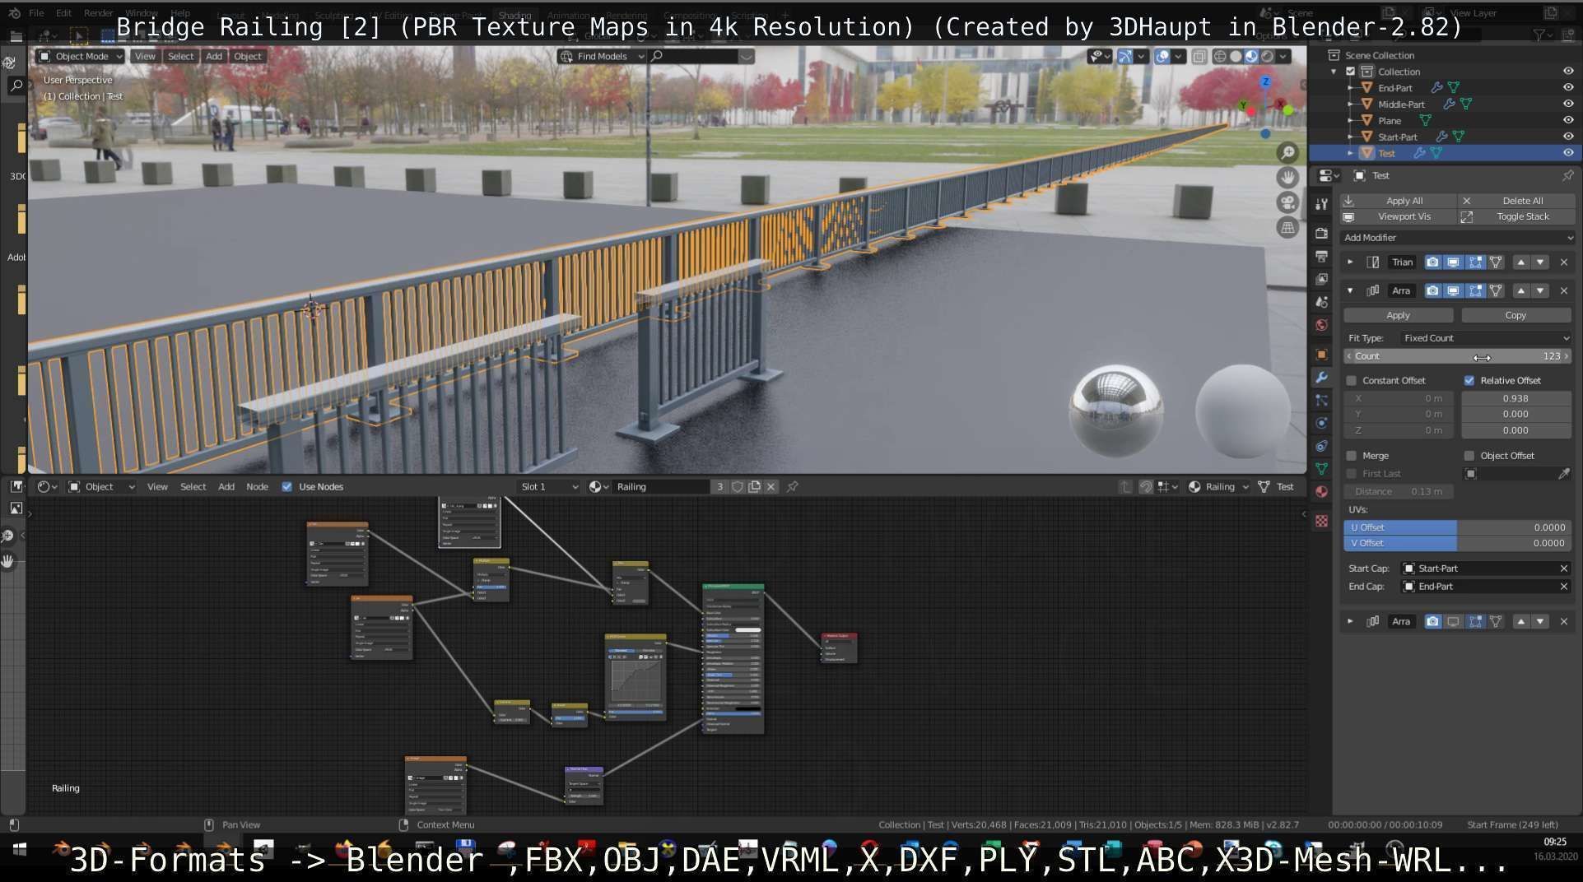Enable the Merge checkbox

click(x=1351, y=456)
